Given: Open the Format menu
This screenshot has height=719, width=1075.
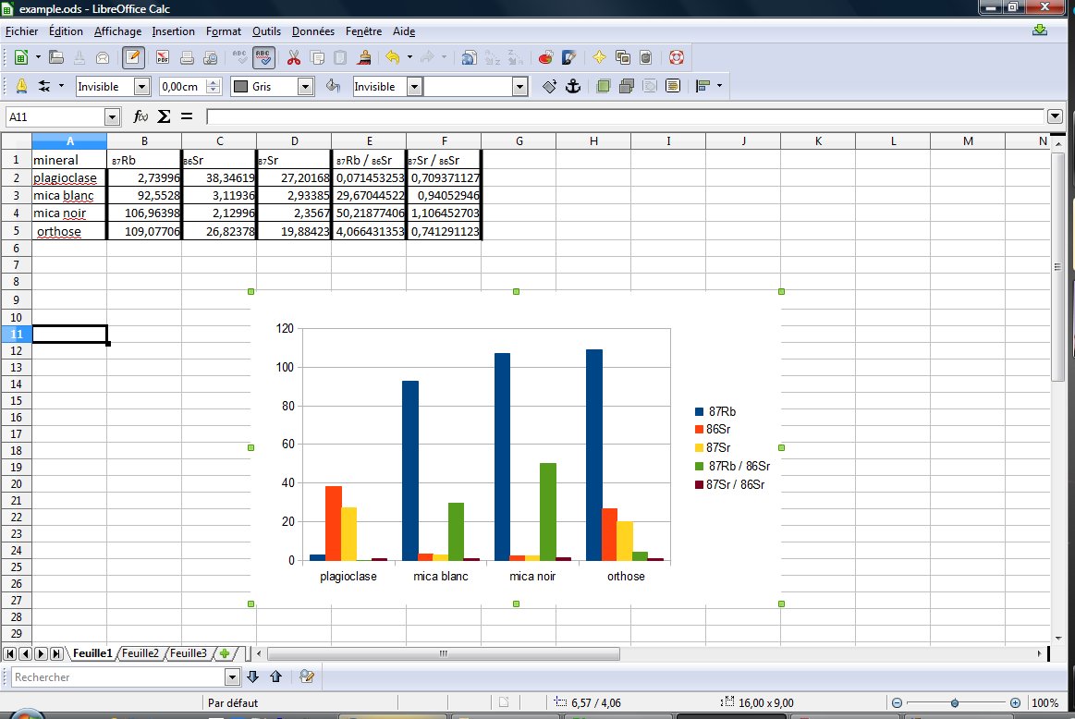Looking at the screenshot, I should coord(224,31).
